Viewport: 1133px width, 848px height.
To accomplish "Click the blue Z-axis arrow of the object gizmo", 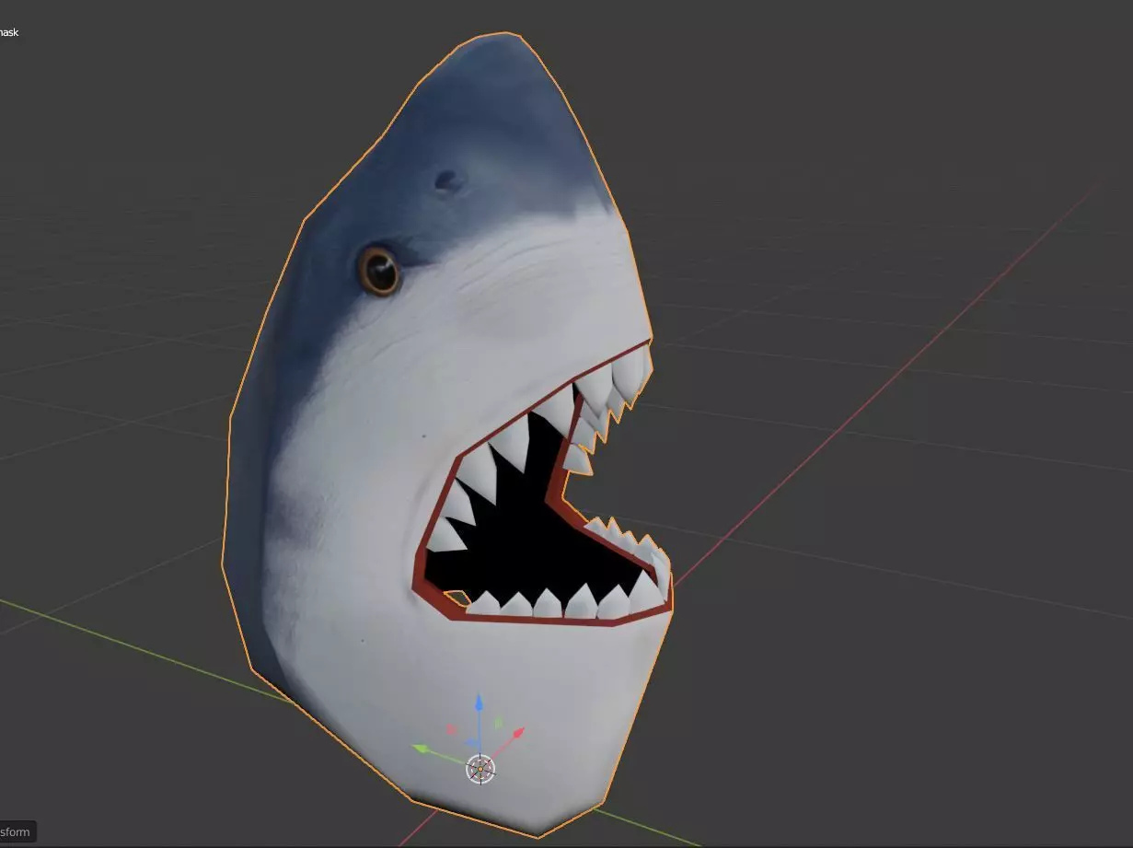I will 479,704.
